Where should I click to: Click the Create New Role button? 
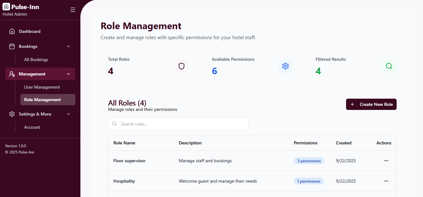click(x=371, y=104)
